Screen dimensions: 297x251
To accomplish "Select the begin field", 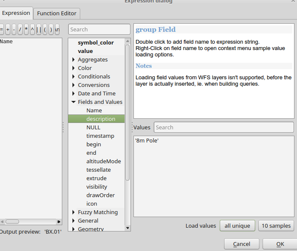I will coord(94,144).
